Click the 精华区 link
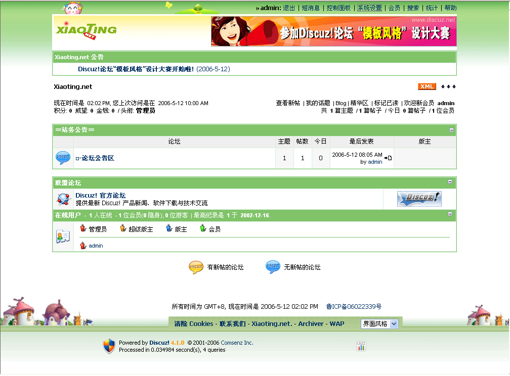 (359, 103)
